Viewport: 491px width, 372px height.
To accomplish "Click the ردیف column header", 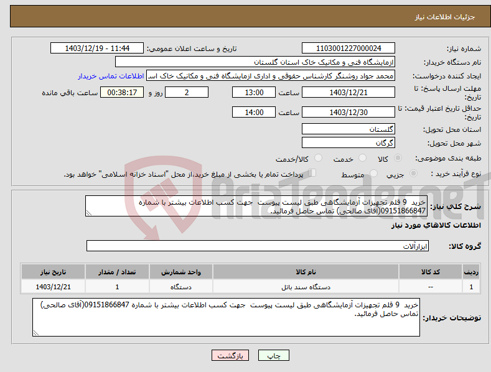I will coord(471,272).
